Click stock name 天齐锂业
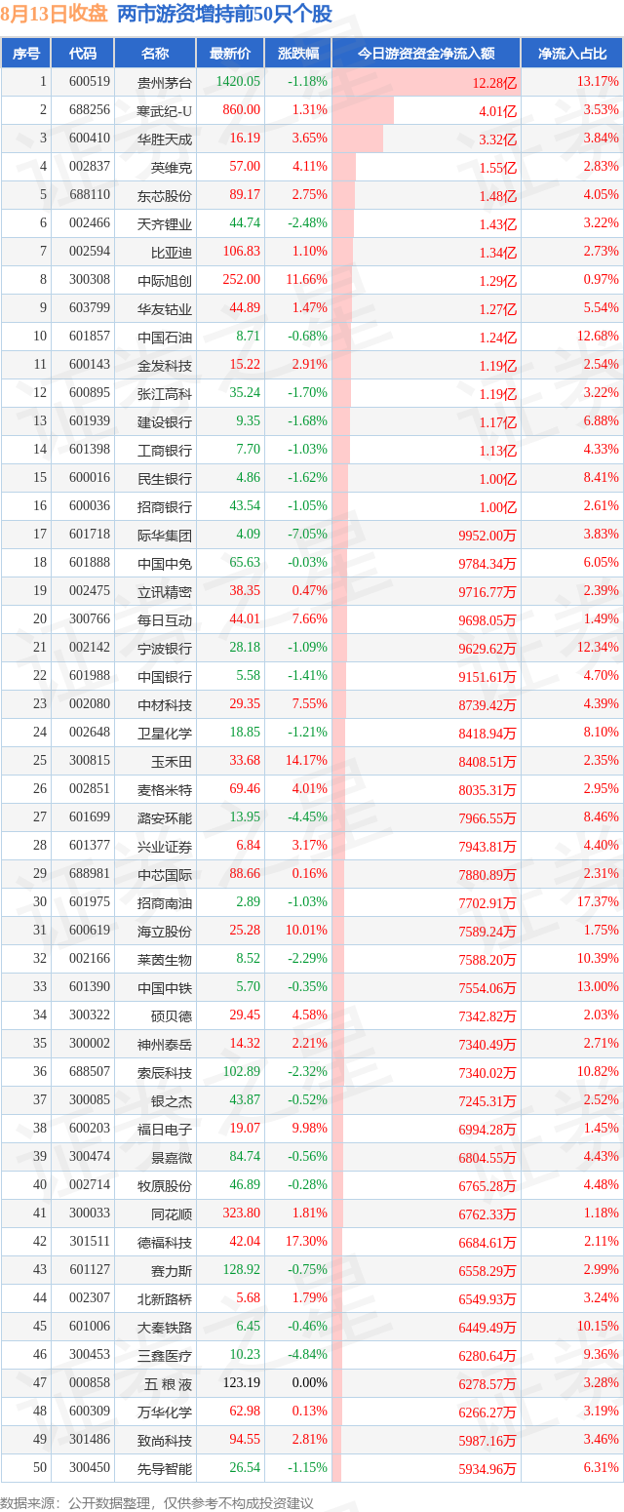The width and height of the screenshot is (624, 1512). (165, 223)
